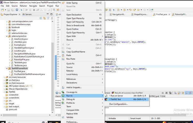Minimize the Project Explorer panel

click(48, 14)
